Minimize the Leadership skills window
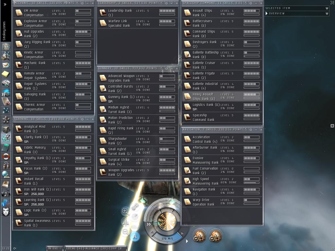 click(171, 3)
